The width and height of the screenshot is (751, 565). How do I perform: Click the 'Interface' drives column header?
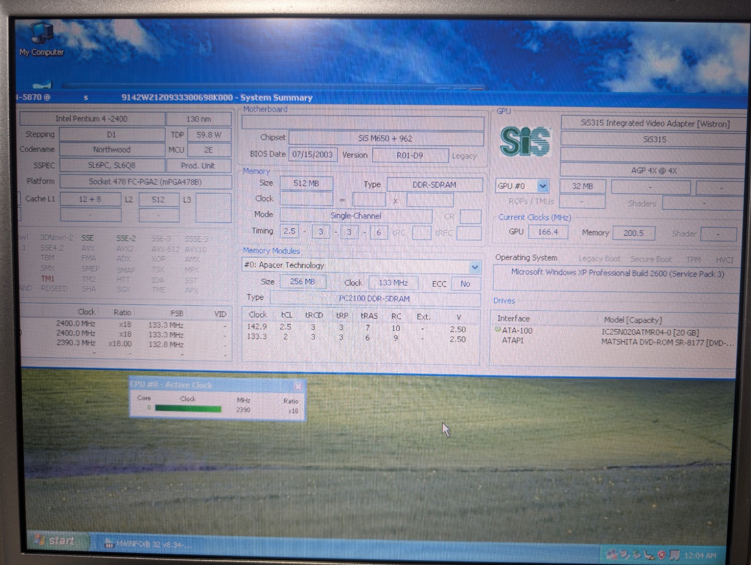point(513,318)
